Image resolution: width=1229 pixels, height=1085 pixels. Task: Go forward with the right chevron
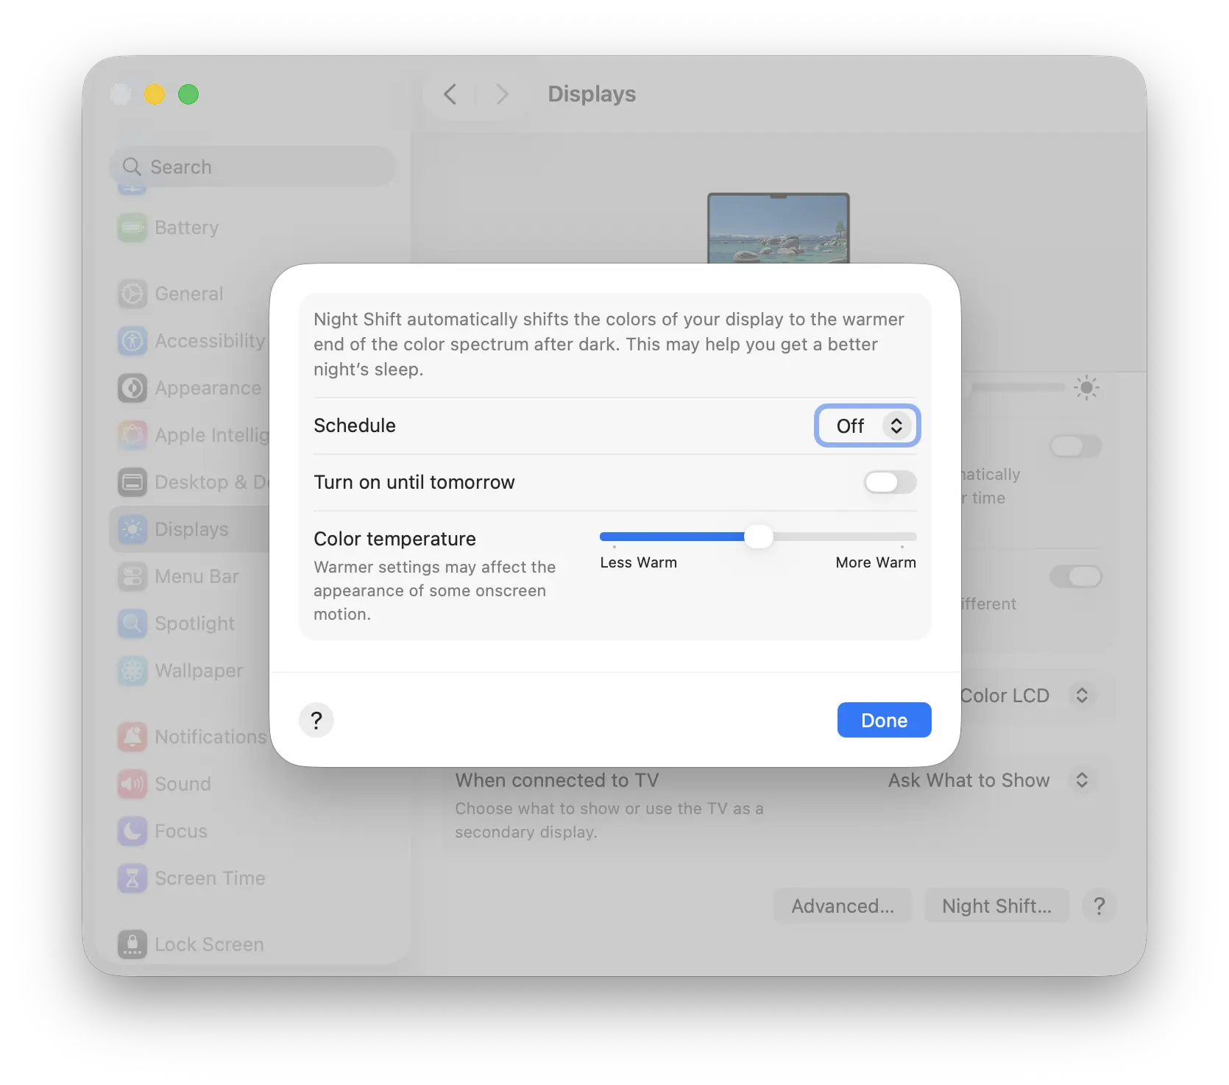(502, 94)
